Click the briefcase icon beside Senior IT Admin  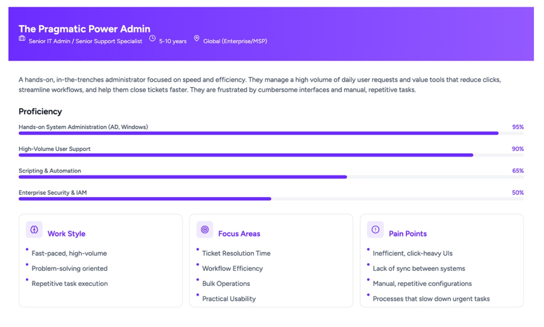[22, 38]
